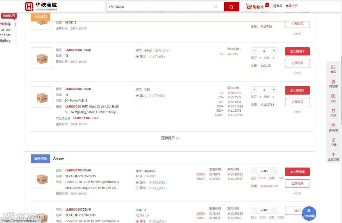Click the login link in header
Image resolution: width=342 pixels, height=223 pixels.
pos(277,6)
